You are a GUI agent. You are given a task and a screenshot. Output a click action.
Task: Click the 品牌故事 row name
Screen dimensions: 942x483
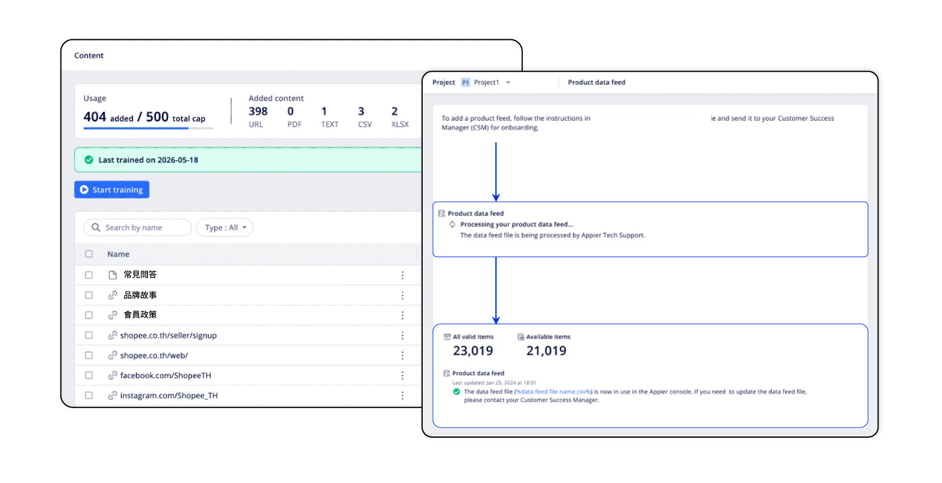pyautogui.click(x=140, y=295)
